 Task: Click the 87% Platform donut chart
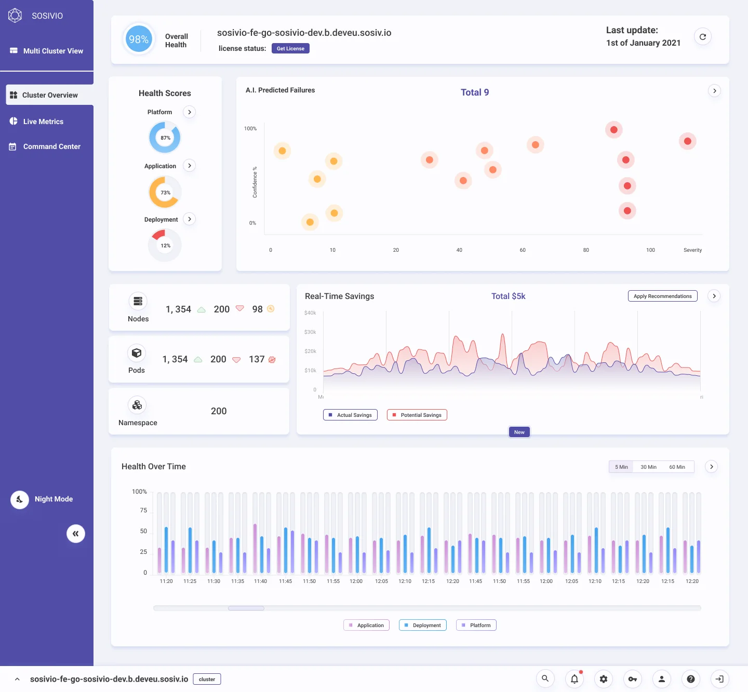pyautogui.click(x=165, y=138)
